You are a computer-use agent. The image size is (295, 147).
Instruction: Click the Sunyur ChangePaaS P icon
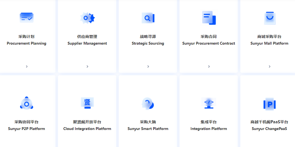270,104
